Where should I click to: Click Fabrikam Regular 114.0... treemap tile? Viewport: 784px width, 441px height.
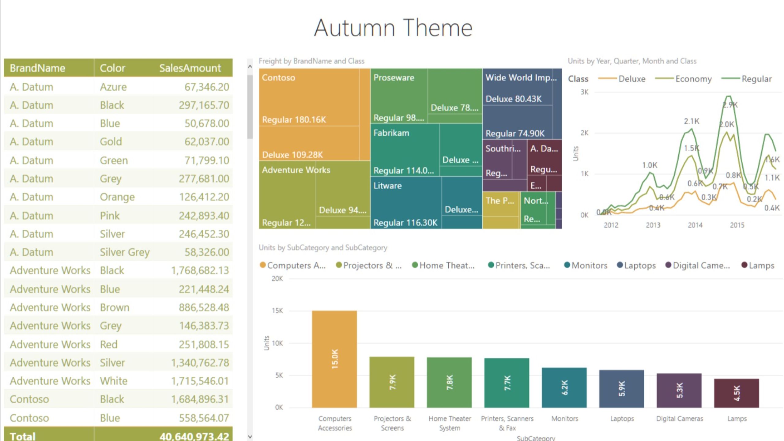tap(405, 150)
